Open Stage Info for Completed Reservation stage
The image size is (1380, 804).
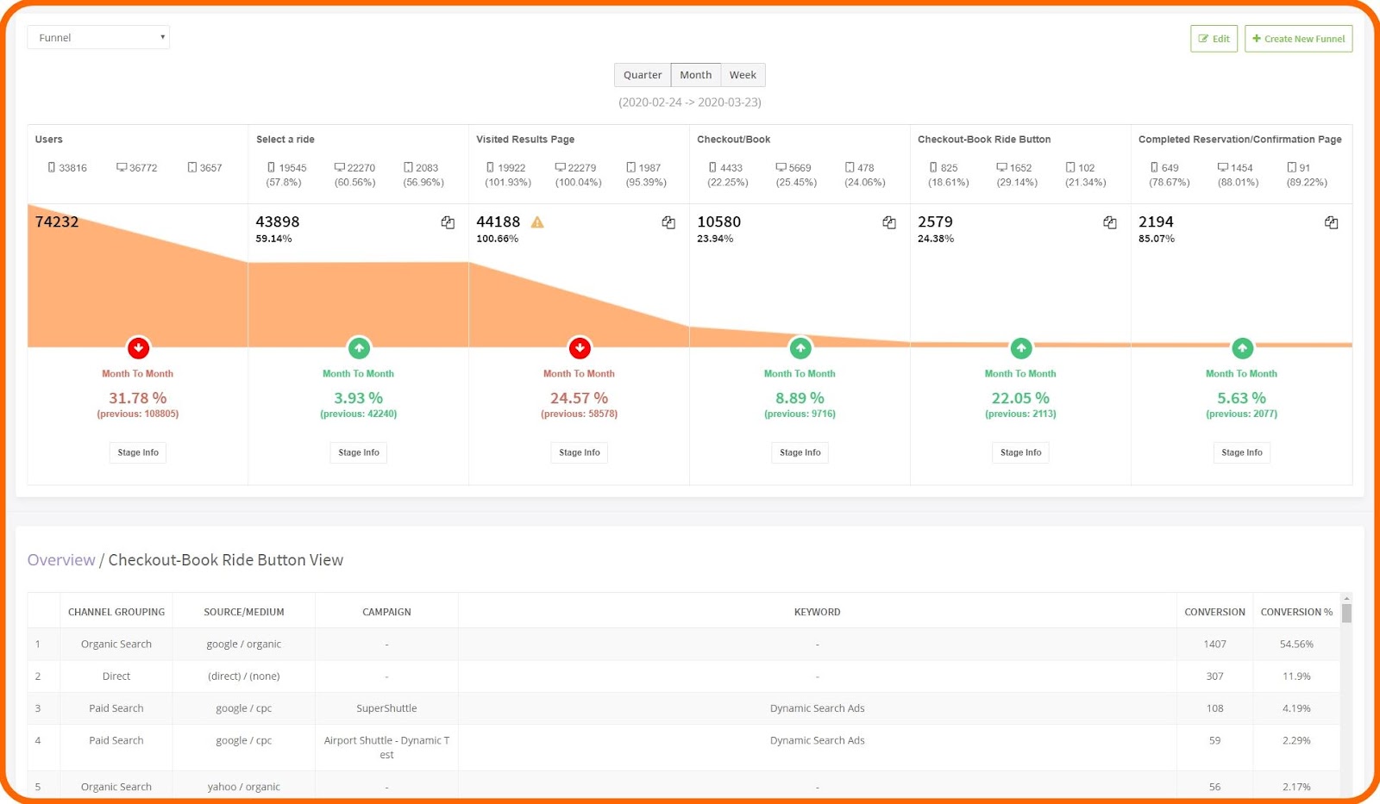(1242, 452)
